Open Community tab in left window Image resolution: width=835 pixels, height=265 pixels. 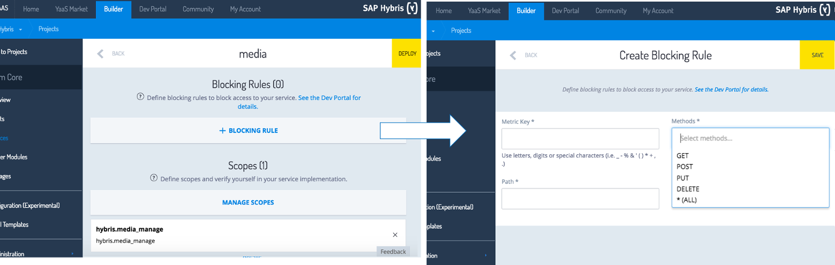tap(198, 9)
